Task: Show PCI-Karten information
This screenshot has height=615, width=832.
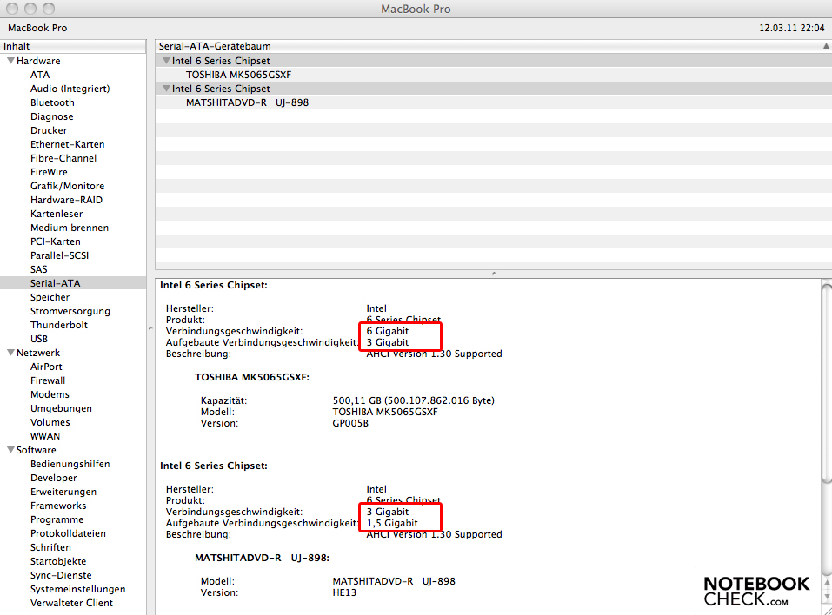Action: pos(55,241)
